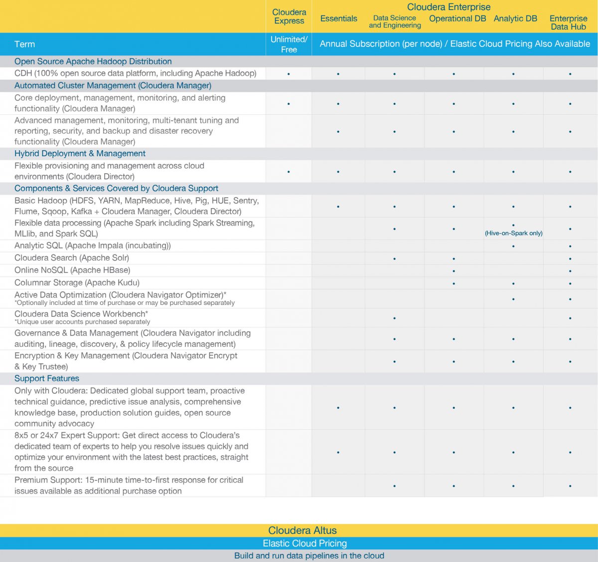Click Columnar Storage dot under Analytic DB
The height and width of the screenshot is (562, 598).
513,283
